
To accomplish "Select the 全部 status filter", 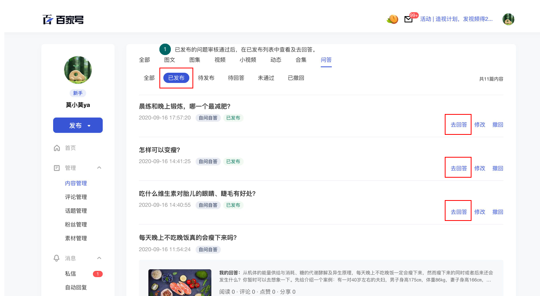I will click(x=149, y=78).
